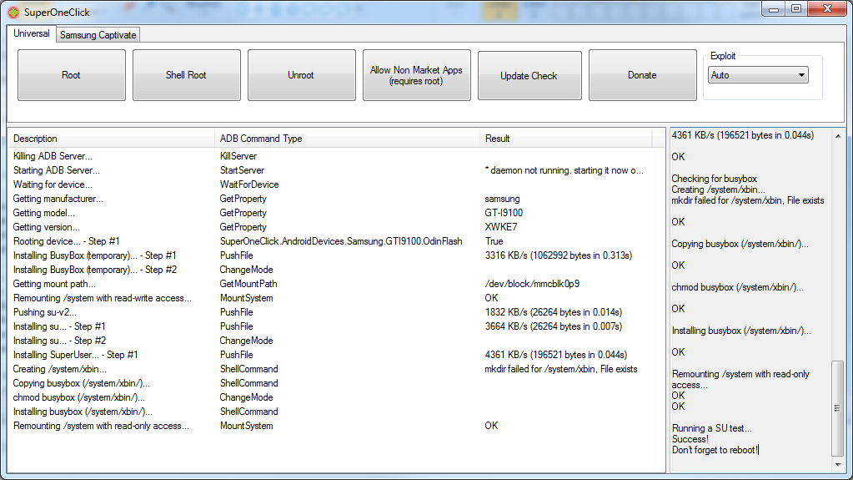Click the 'GT-I9100' result value
This screenshot has width=853, height=480.
504,213
